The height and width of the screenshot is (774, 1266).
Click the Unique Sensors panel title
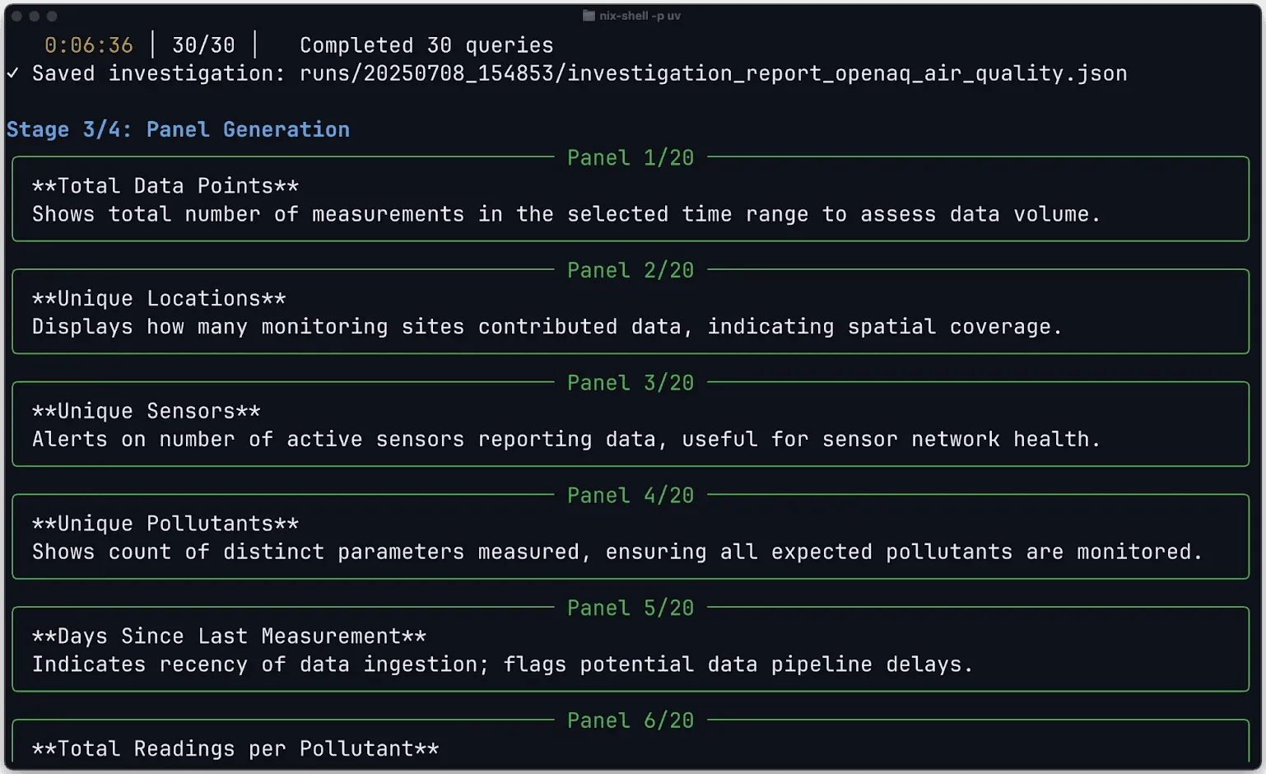click(147, 411)
